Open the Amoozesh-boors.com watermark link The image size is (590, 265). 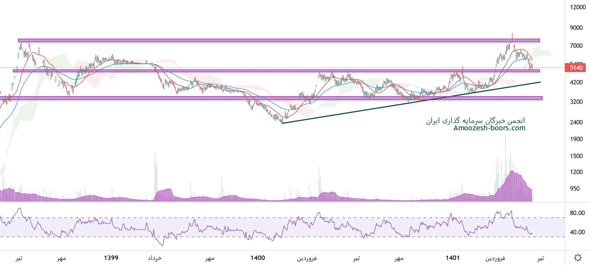[489, 128]
